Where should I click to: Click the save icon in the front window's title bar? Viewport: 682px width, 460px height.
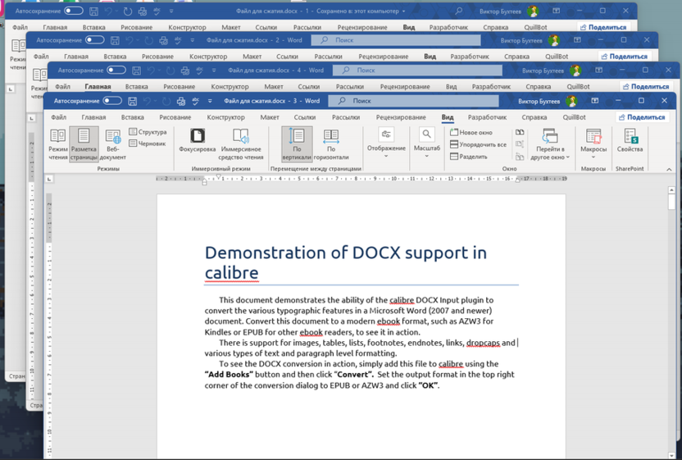(x=131, y=101)
